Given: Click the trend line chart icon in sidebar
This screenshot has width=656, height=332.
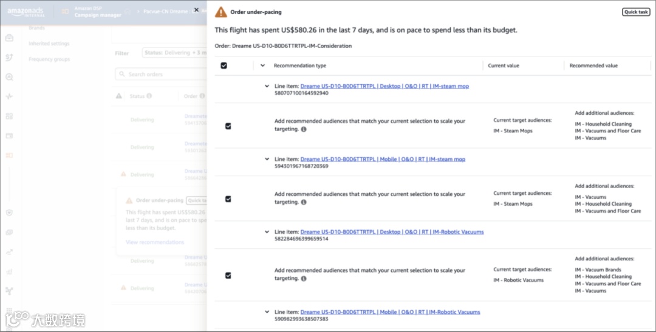Looking at the screenshot, I should tap(9, 252).
